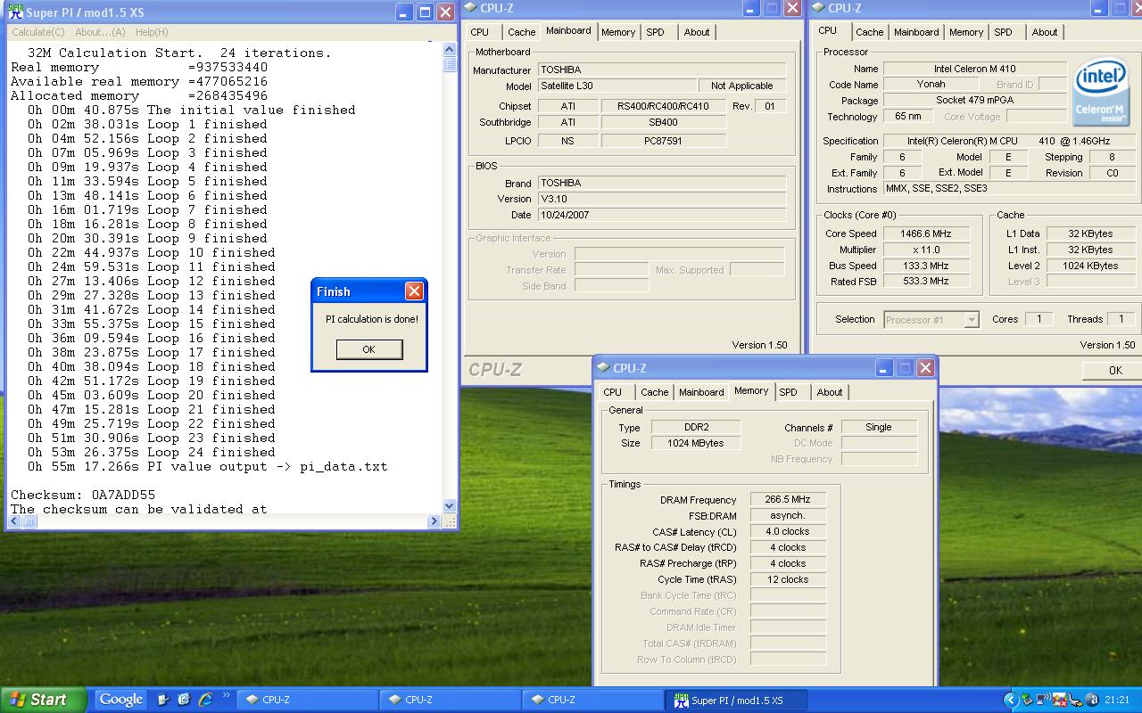Open the Windows Start menu

(43, 700)
